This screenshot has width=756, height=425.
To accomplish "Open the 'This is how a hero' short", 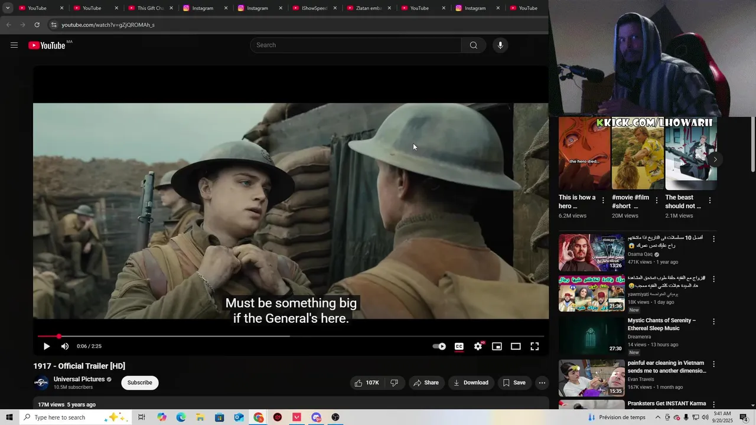I will [x=584, y=153].
